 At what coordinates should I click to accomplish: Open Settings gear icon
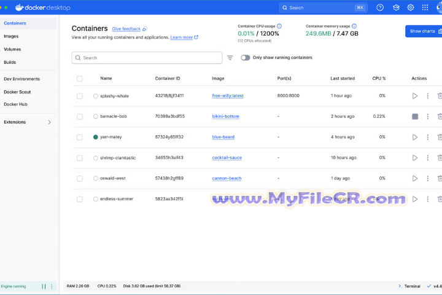coord(411,7)
